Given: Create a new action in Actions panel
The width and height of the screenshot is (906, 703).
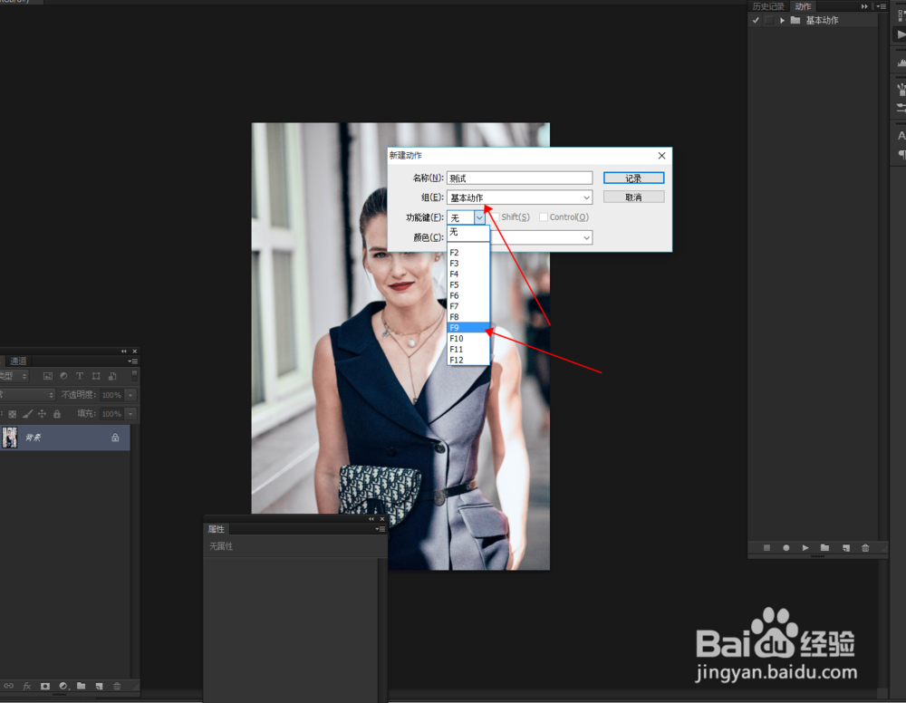Looking at the screenshot, I should point(846,547).
